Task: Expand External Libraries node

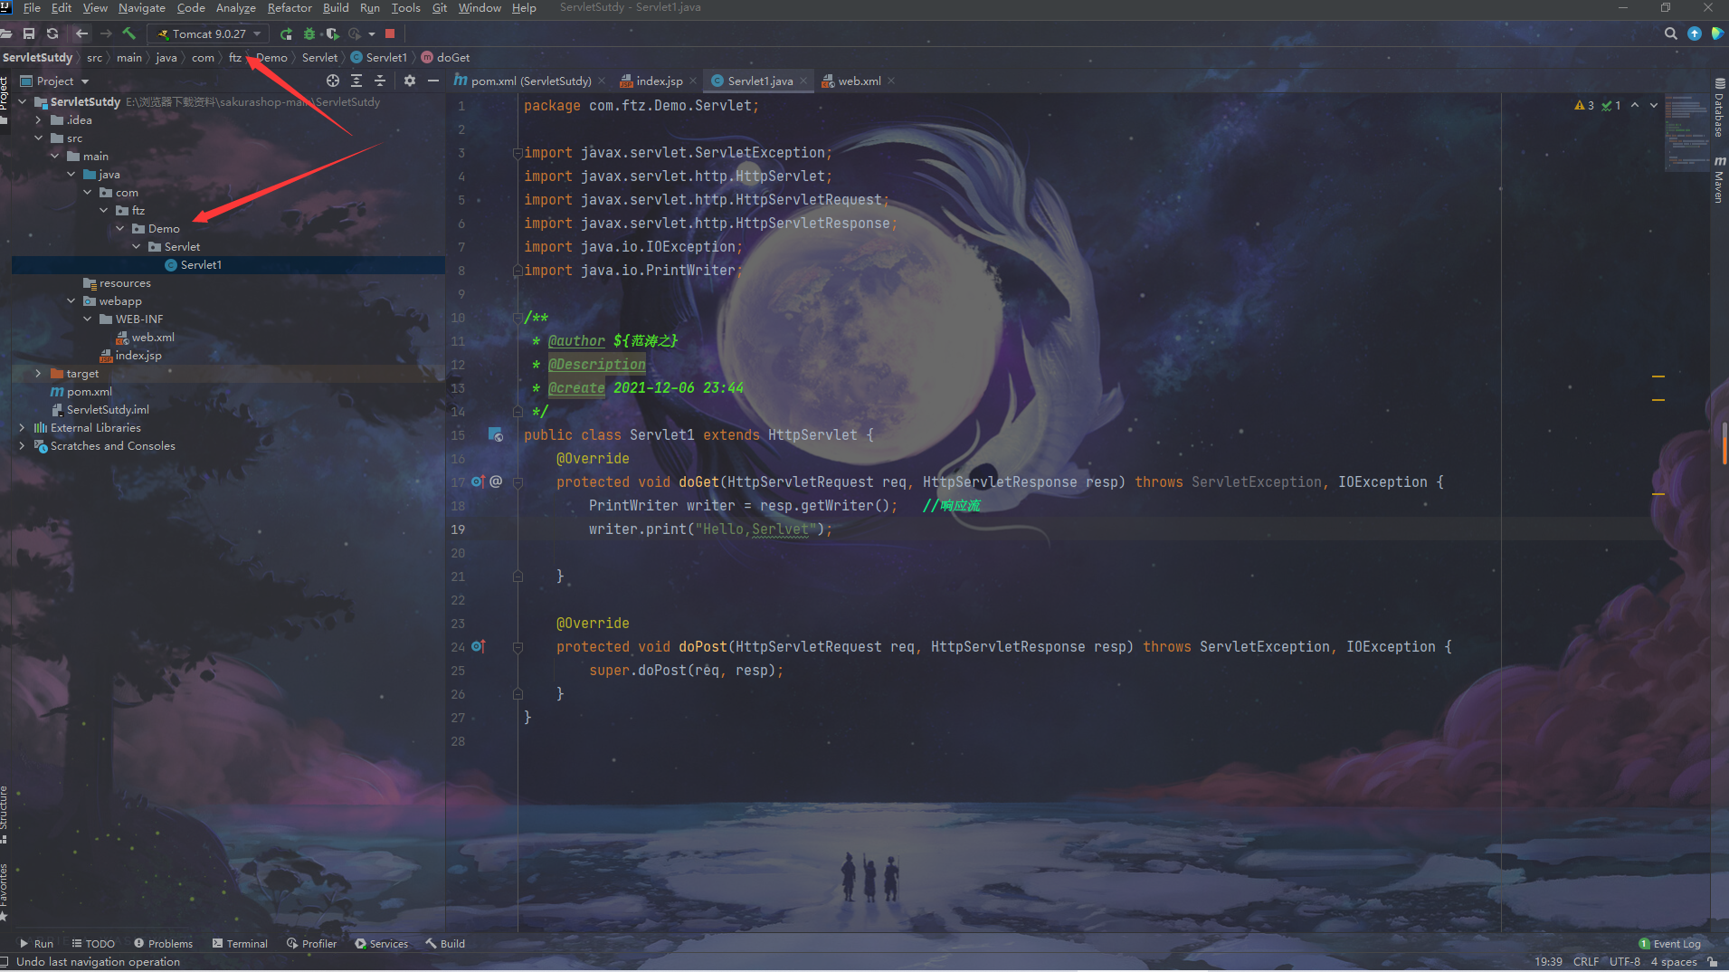Action: click(x=22, y=427)
